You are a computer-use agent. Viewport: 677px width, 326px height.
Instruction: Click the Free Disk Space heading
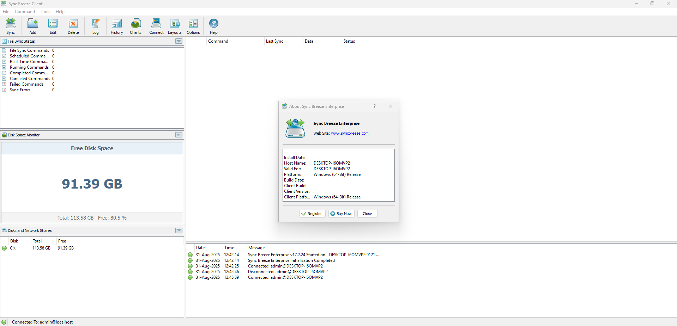[92, 148]
